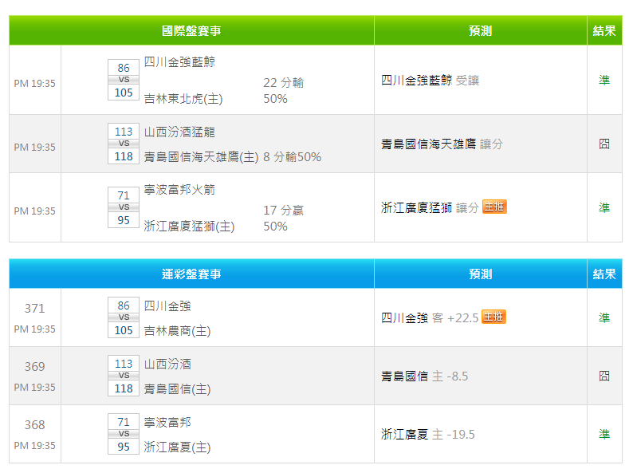
Task: Open team 浙江廣夏(主) in match 368
Action: (177, 447)
